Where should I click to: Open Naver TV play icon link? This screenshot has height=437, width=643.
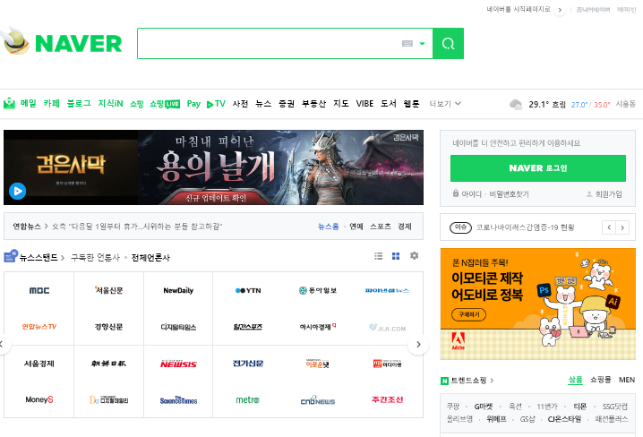[216, 104]
